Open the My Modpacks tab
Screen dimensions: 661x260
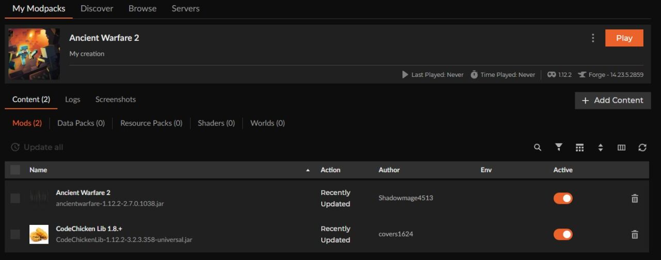click(x=39, y=9)
